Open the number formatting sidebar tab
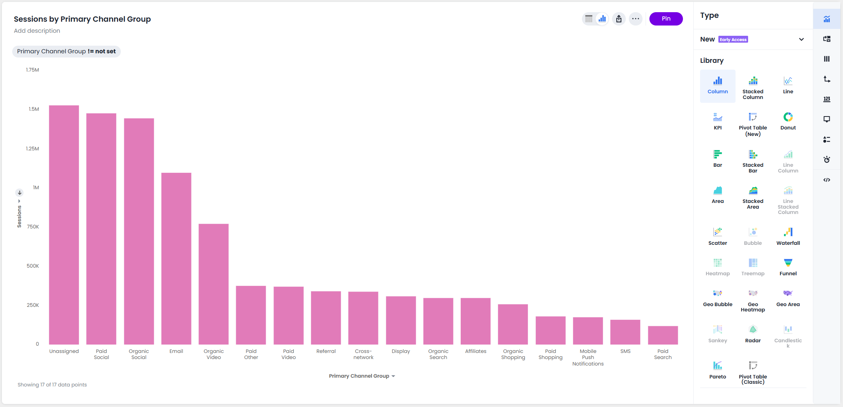Screen dimensions: 843x407 [827, 99]
